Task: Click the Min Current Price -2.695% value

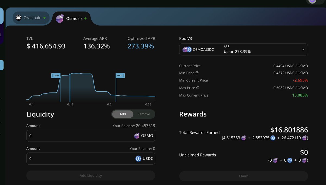Action: (300, 80)
